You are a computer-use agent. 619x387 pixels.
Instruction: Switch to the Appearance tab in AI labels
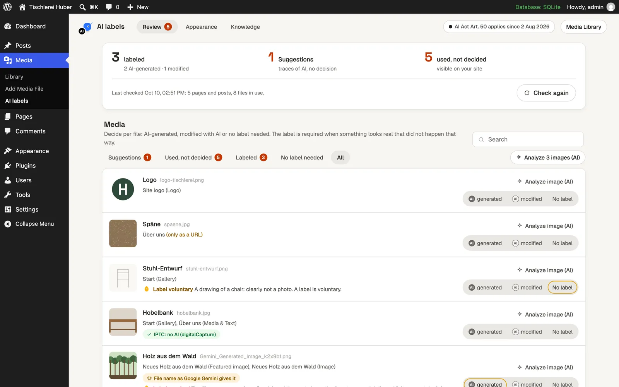[201, 27]
